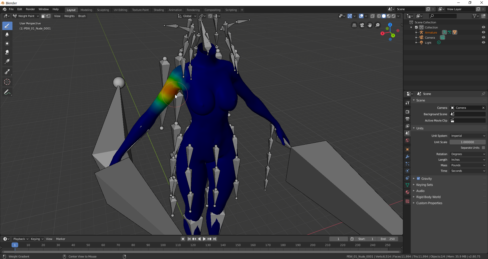Select the Annotate tool
Viewport: 488px width, 259px height.
[7, 92]
